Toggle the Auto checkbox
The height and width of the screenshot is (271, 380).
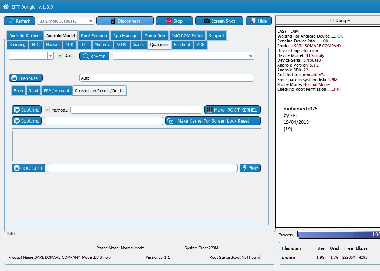pos(60,55)
